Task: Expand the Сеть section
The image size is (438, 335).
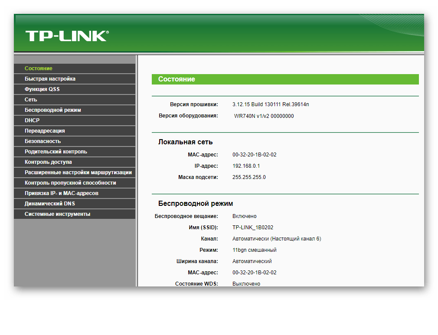Action: pos(31,100)
